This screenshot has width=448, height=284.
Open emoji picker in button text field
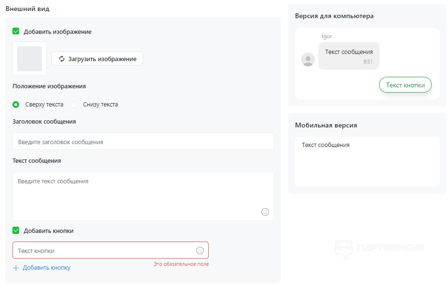tap(200, 251)
